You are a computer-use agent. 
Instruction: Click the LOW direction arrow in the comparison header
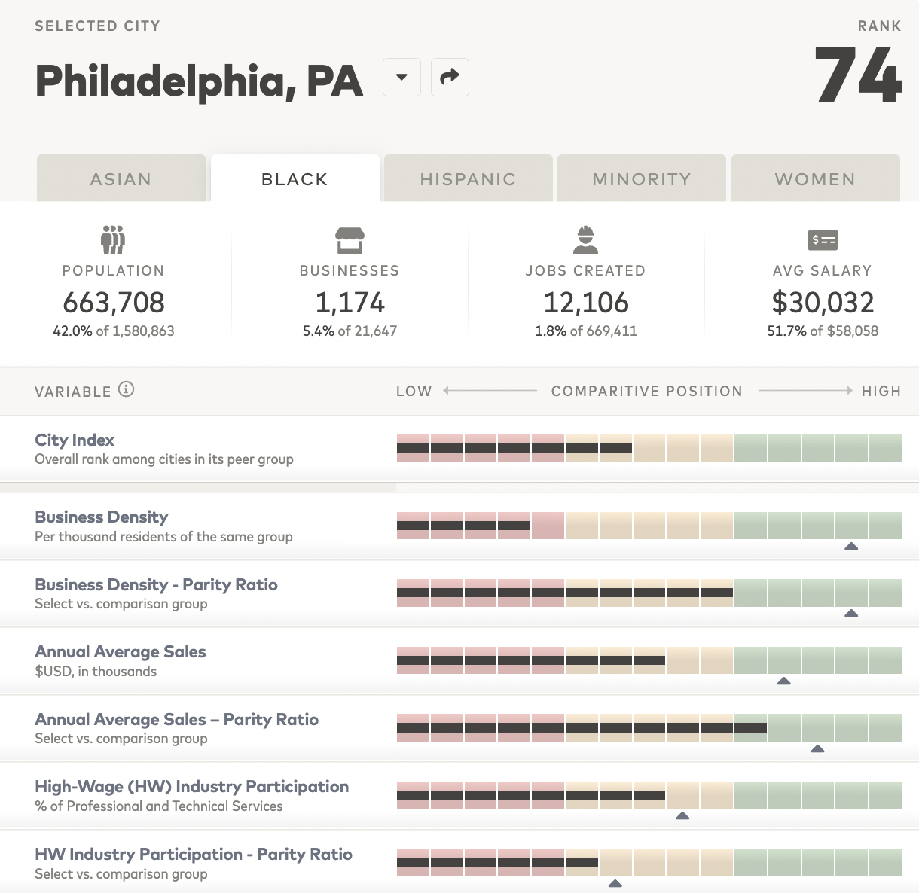tap(447, 390)
